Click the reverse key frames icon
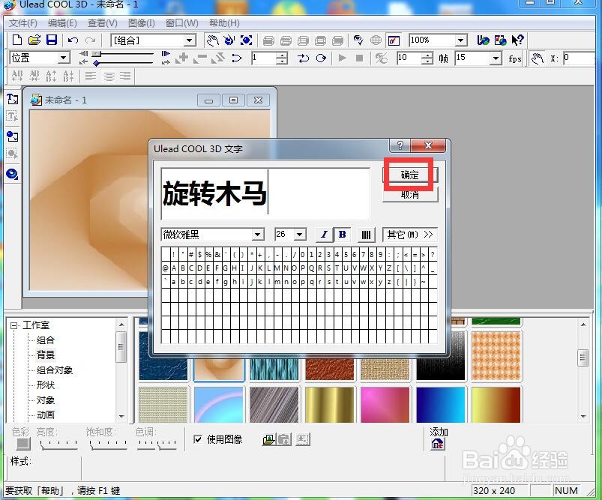The height and width of the screenshot is (500, 602). [218, 58]
